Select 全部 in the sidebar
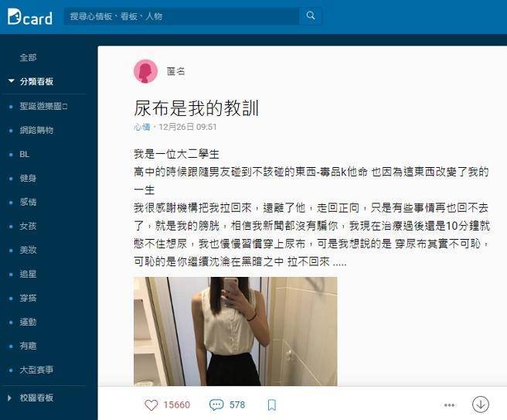The image size is (507, 420). [x=28, y=57]
